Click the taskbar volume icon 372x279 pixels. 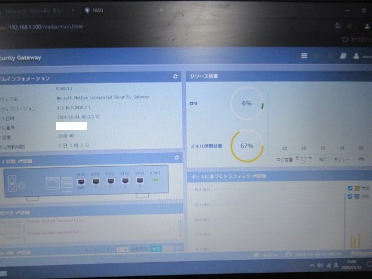[320, 265]
